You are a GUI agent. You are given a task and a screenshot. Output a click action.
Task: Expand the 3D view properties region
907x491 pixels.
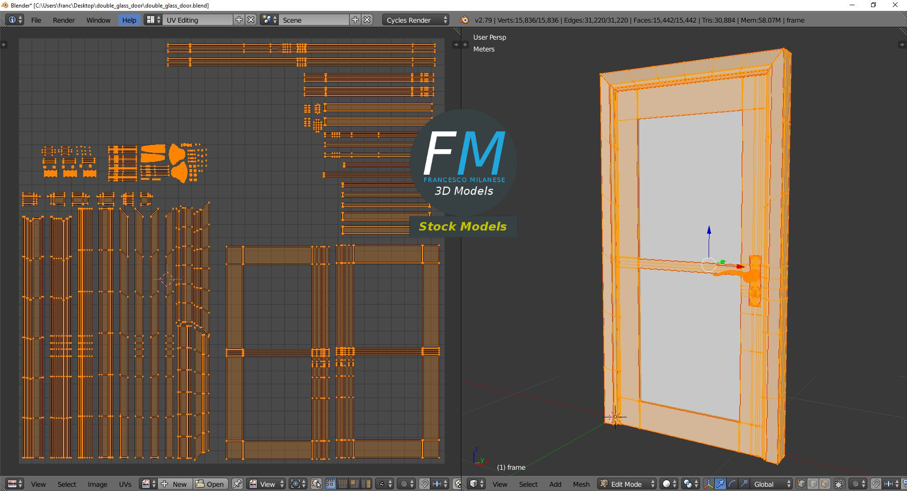[902, 44]
